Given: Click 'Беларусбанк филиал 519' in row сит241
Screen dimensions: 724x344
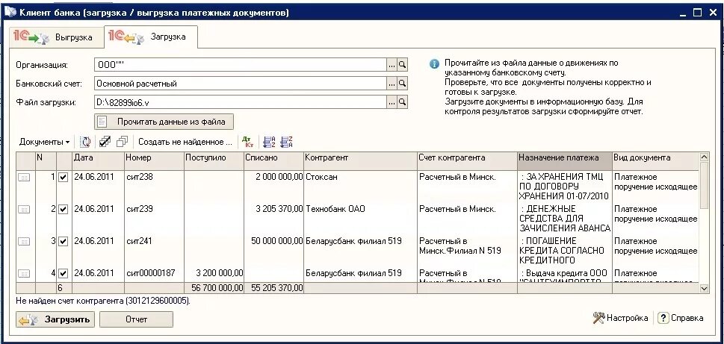Looking at the screenshot, I should [x=353, y=241].
